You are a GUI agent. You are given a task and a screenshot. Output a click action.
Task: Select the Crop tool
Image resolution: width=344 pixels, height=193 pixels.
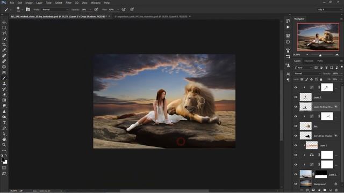[4, 44]
